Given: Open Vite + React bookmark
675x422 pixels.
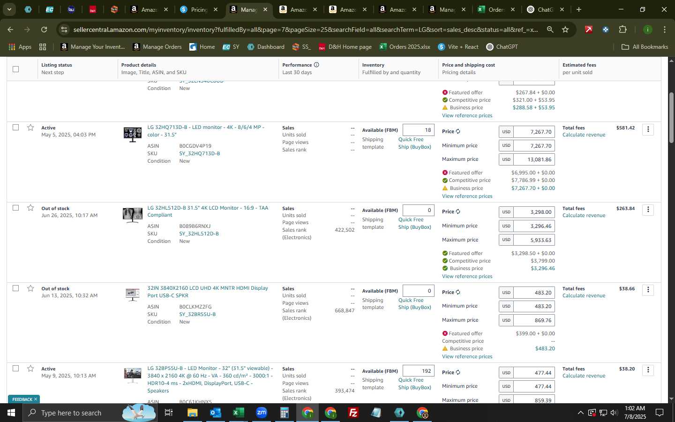Looking at the screenshot, I should (x=458, y=47).
